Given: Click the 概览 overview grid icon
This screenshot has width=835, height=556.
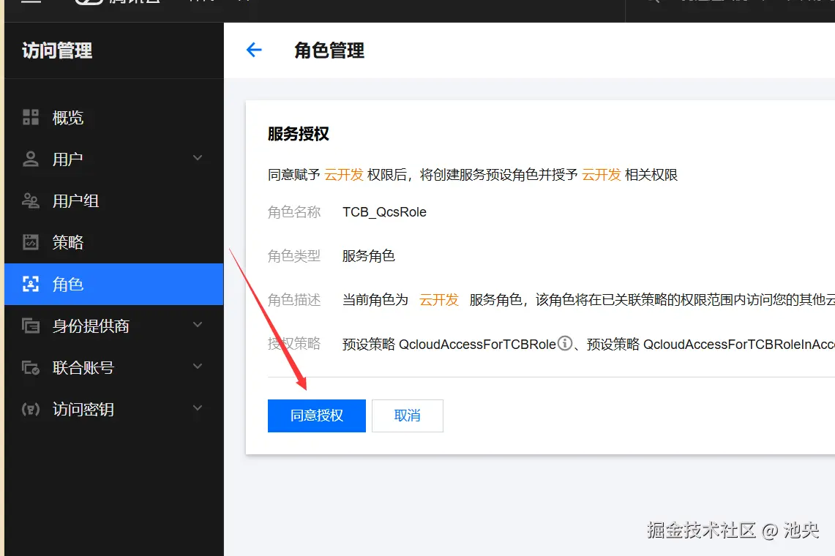Looking at the screenshot, I should [x=31, y=117].
